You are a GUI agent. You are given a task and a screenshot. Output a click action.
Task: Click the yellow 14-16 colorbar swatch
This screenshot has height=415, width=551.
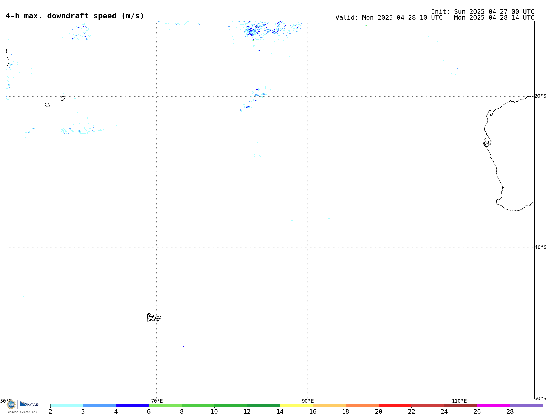pos(296,405)
